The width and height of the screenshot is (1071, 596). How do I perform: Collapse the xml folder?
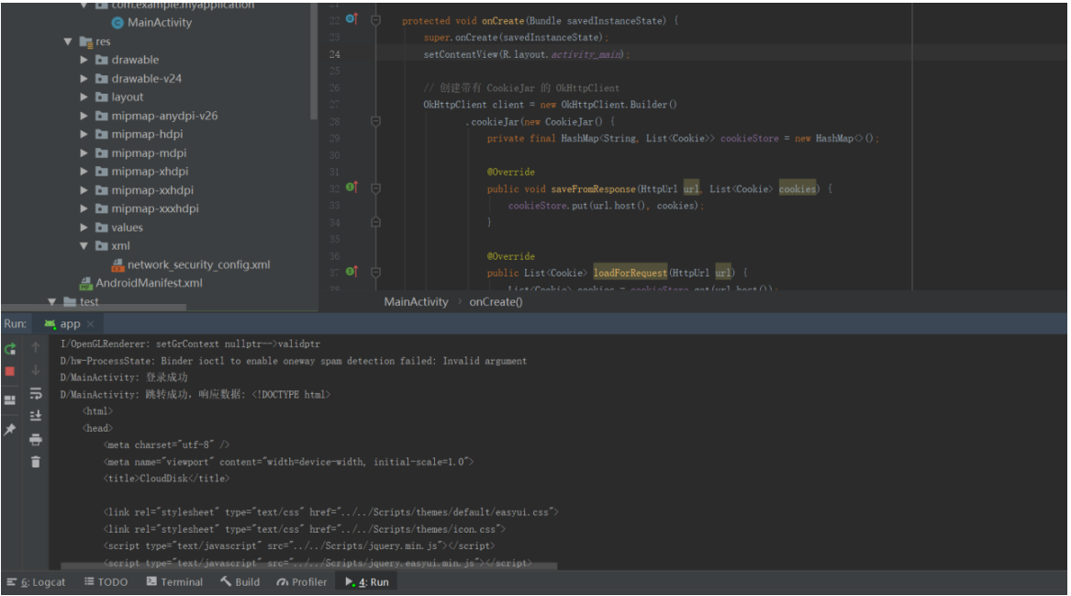click(84, 246)
